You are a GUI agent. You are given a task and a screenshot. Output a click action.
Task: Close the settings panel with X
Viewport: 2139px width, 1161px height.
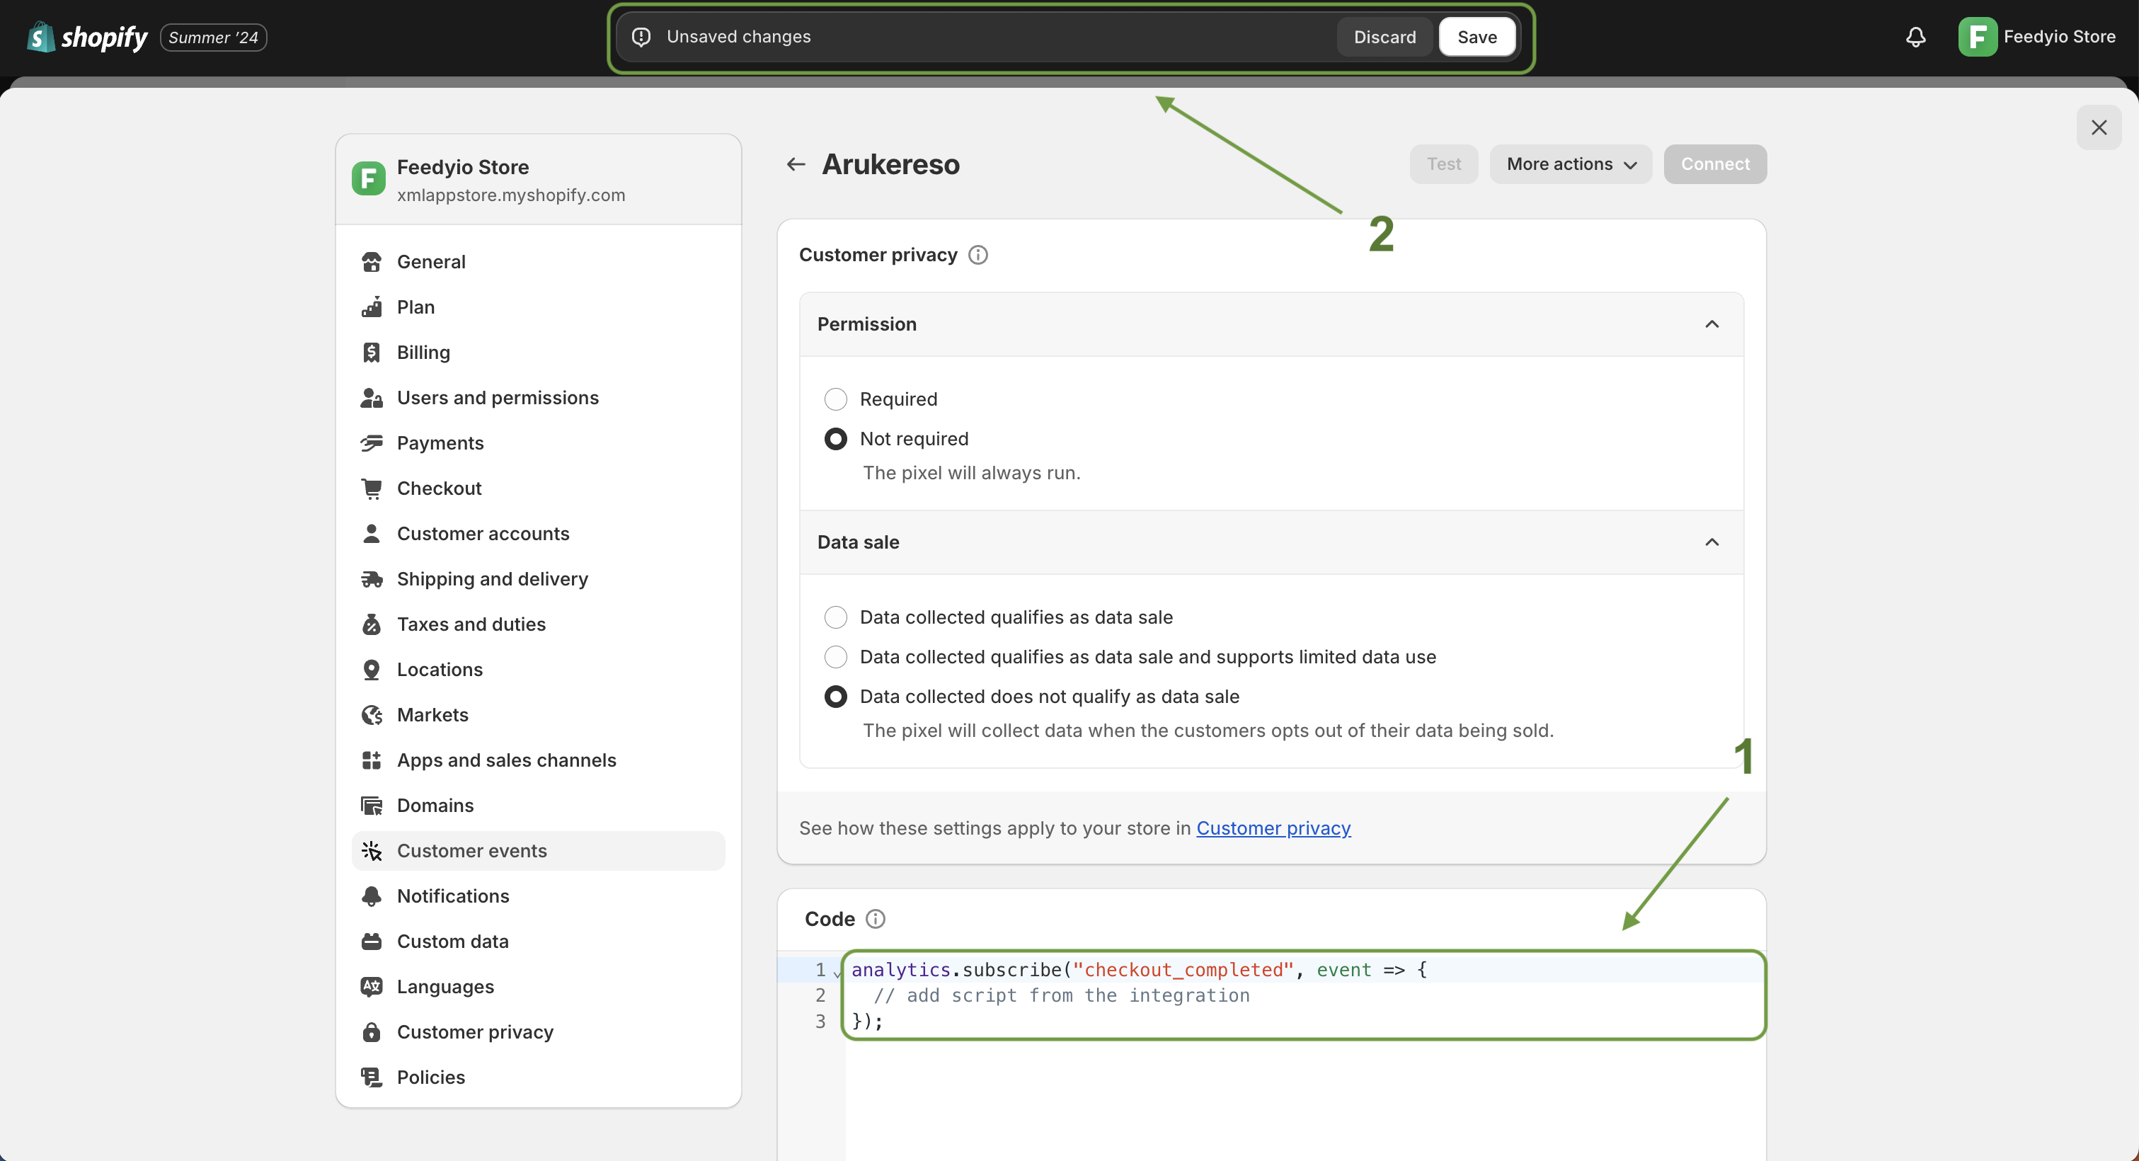click(x=2099, y=127)
